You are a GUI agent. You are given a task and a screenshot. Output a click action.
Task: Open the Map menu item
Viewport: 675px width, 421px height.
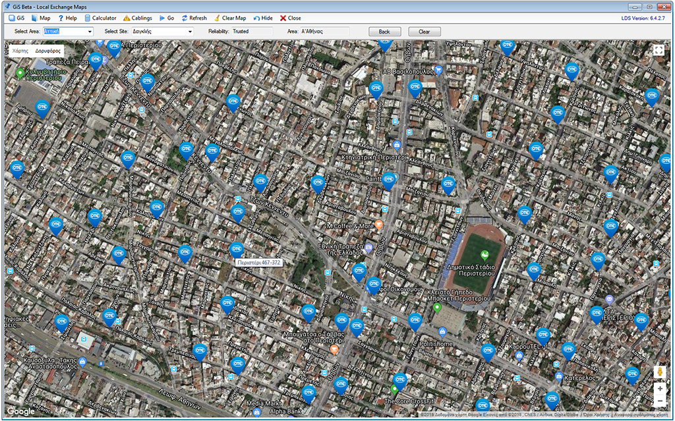point(40,18)
